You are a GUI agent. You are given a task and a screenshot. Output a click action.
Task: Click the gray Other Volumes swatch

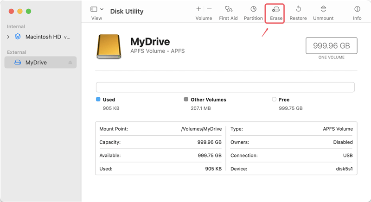[186, 99]
